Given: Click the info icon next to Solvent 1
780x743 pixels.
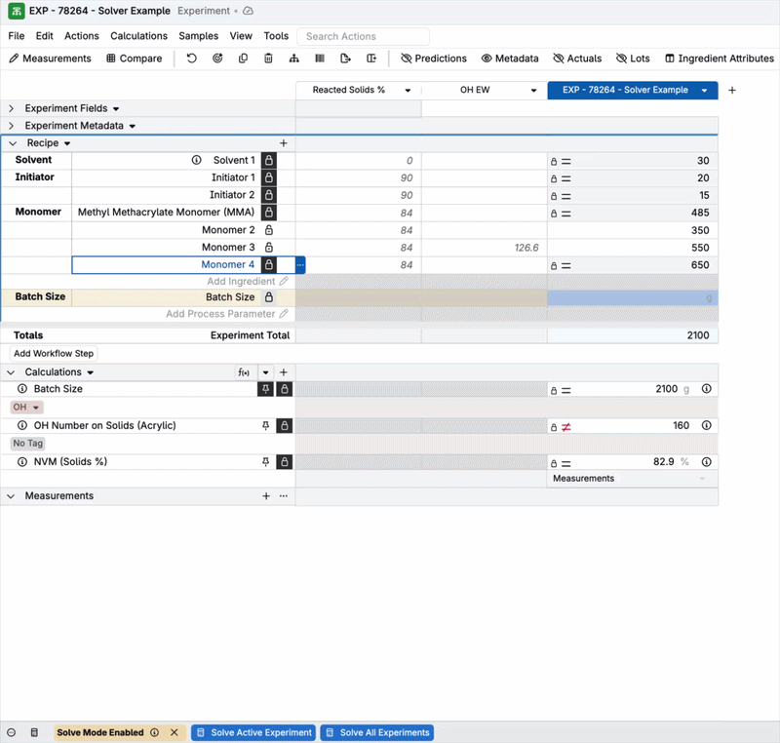Looking at the screenshot, I should (197, 160).
